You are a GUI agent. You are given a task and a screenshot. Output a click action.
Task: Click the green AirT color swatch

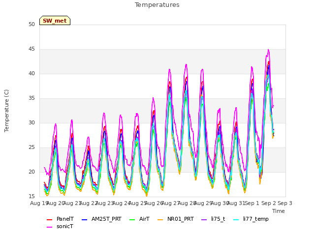[132, 220]
